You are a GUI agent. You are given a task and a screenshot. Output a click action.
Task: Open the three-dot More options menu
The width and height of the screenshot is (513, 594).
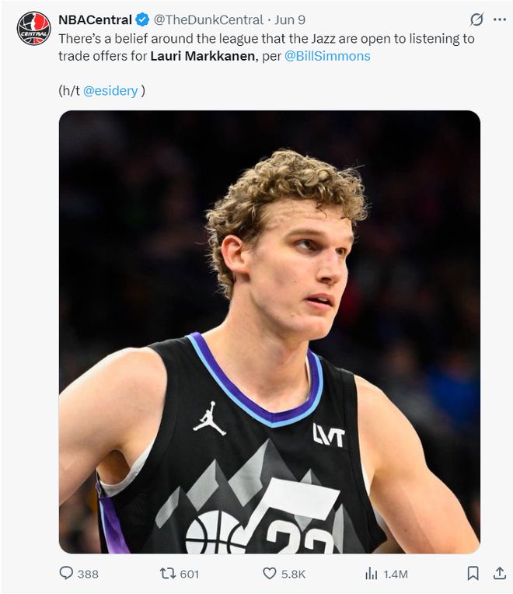tap(499, 19)
